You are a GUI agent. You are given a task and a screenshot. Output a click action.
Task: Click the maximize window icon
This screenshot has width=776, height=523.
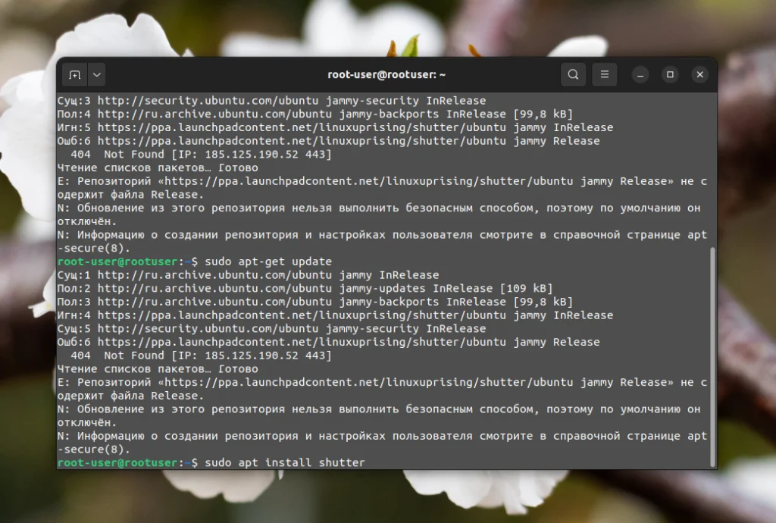[670, 74]
